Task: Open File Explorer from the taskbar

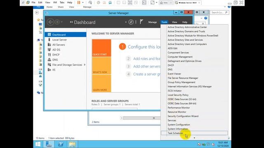Action: point(72,144)
